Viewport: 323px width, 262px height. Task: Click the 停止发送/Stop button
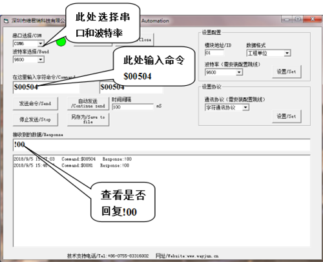coord(35,119)
